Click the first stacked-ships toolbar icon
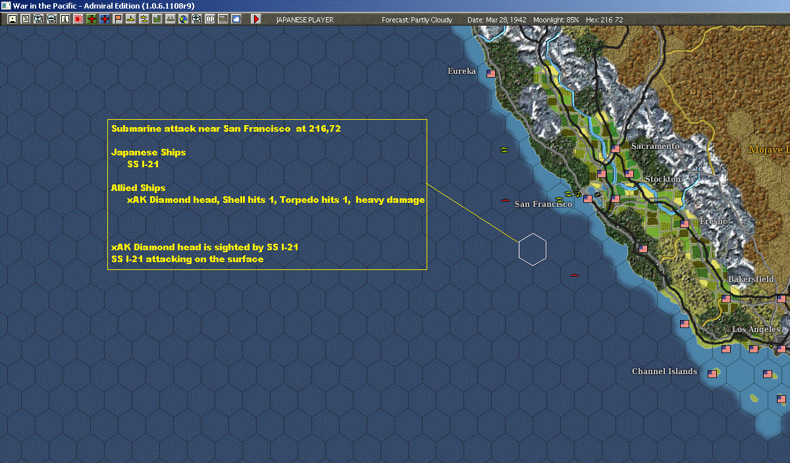 (39, 19)
